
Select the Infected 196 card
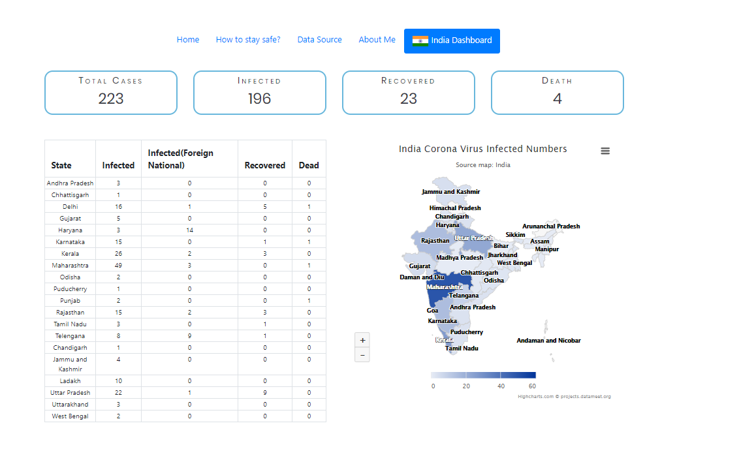260,93
